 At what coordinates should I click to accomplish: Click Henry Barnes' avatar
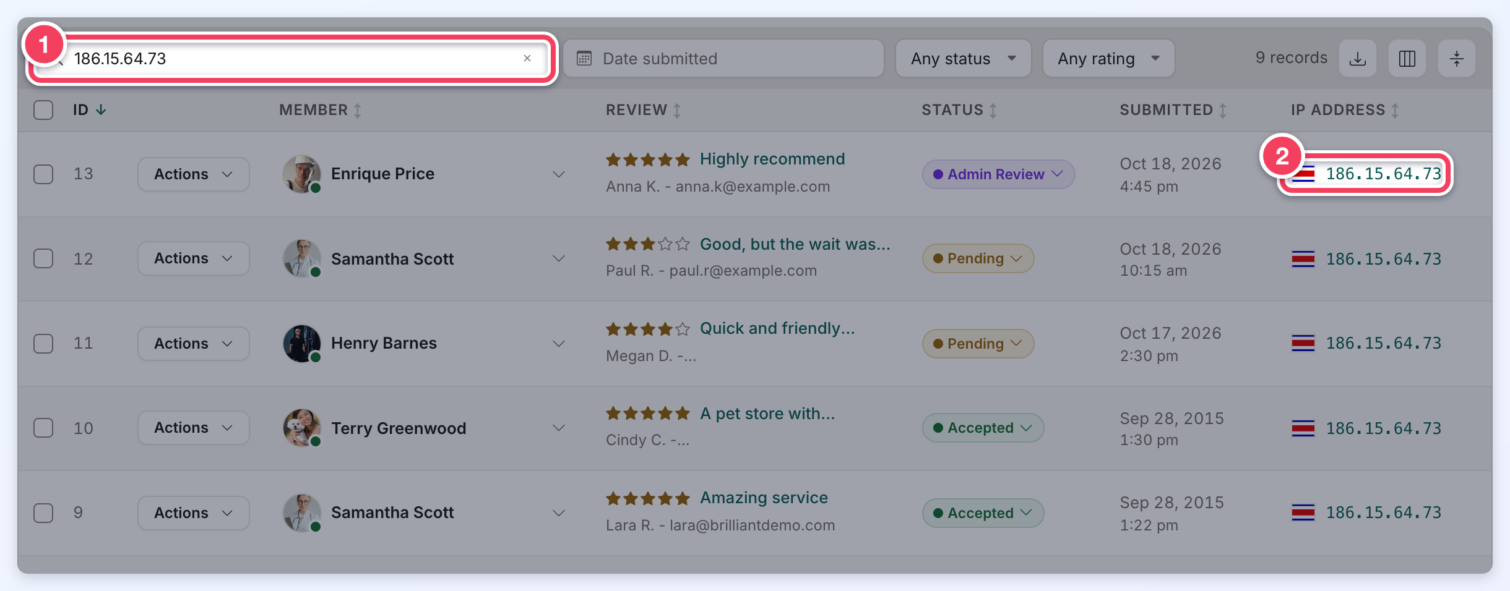302,344
